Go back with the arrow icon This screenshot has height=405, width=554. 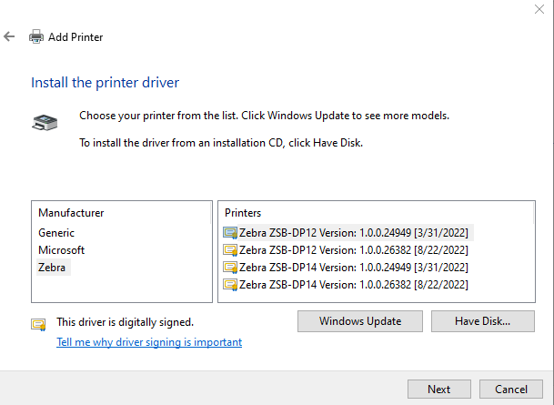(x=9, y=36)
